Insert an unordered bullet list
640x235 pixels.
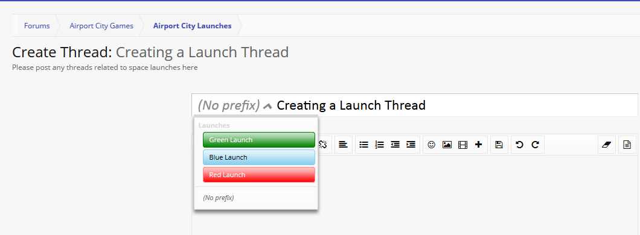(363, 145)
